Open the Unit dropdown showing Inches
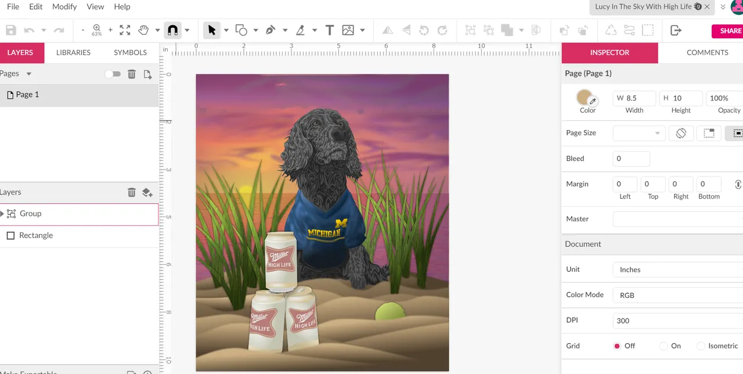The width and height of the screenshot is (743, 374). (x=678, y=269)
